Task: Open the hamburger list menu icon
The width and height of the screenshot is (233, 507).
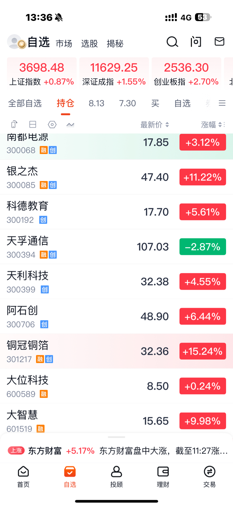Action: pyautogui.click(x=222, y=103)
